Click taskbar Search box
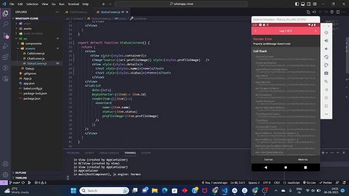Screen dimensions: 349x196 [x=104, y=191]
